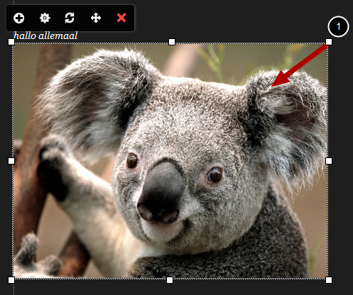Select the koala image

[170, 161]
